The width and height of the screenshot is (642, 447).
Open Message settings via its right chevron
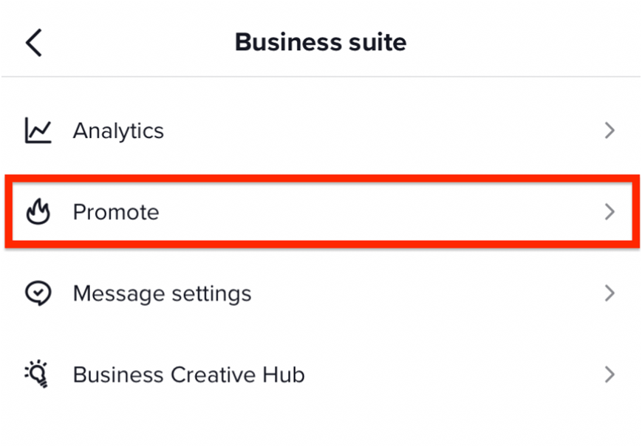pos(609,293)
